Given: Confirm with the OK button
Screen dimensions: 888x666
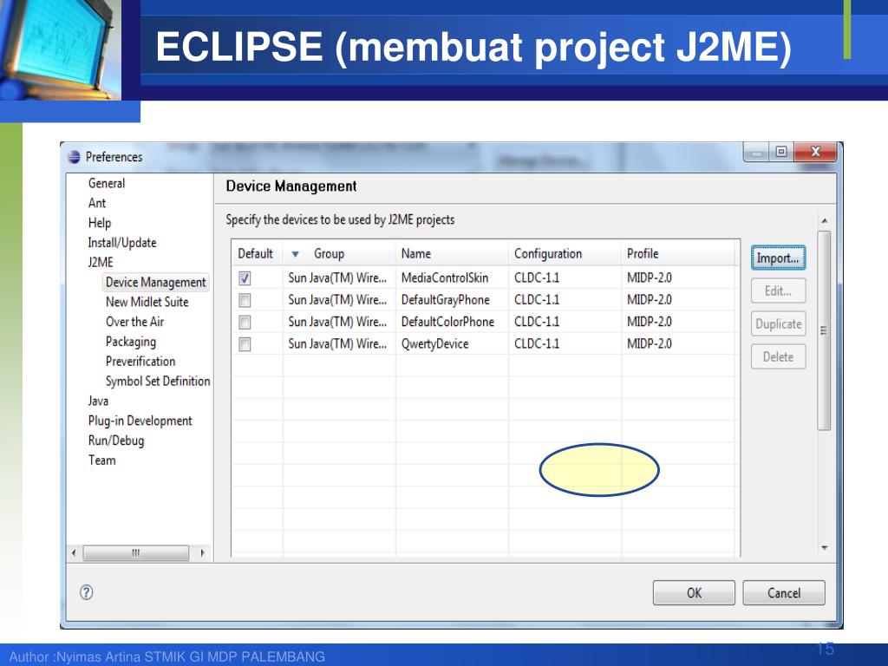Looking at the screenshot, I should click(x=694, y=593).
